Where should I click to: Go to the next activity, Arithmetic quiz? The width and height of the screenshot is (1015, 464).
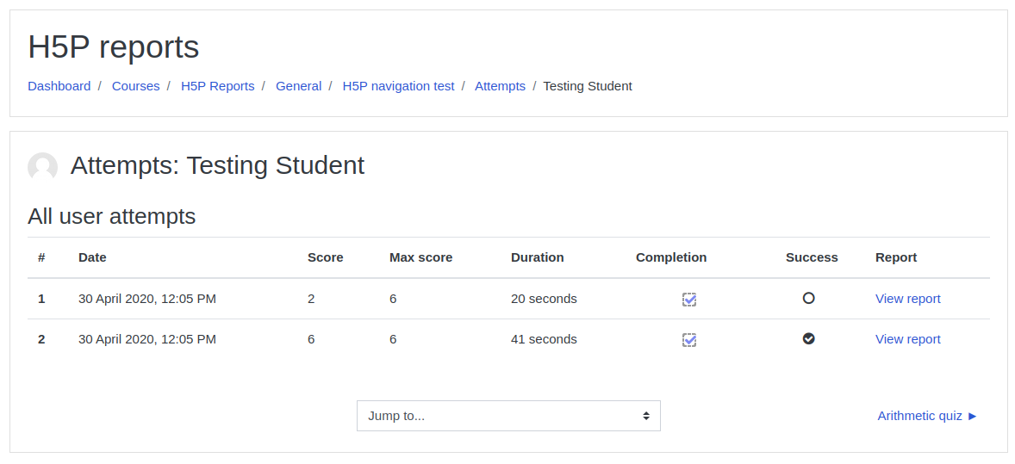pos(927,416)
